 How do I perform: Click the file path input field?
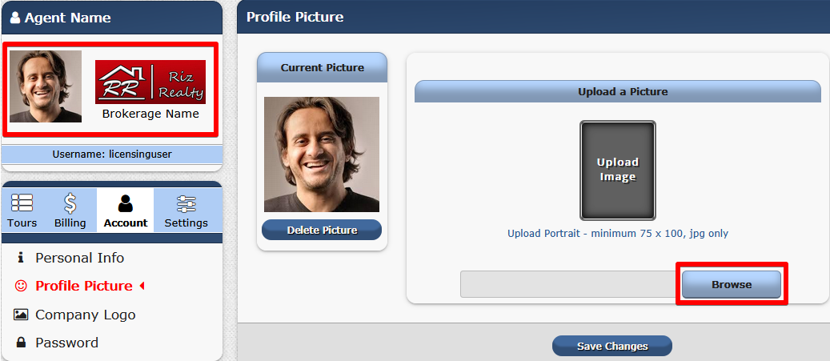(570, 285)
